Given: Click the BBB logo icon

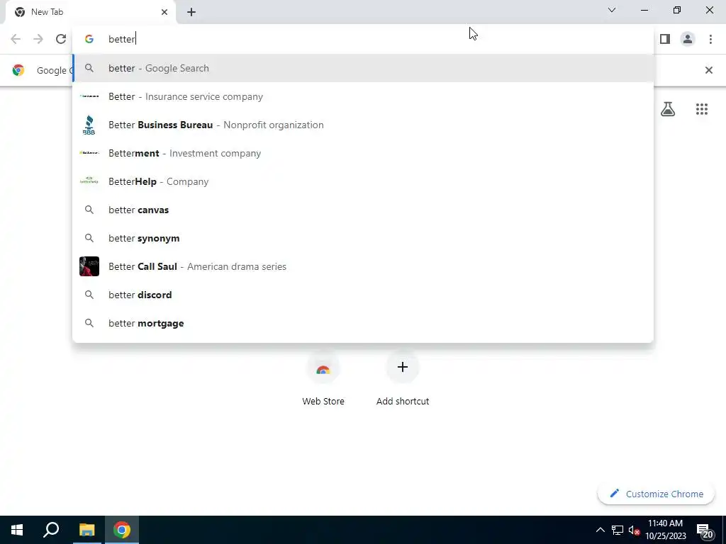Looking at the screenshot, I should [89, 125].
